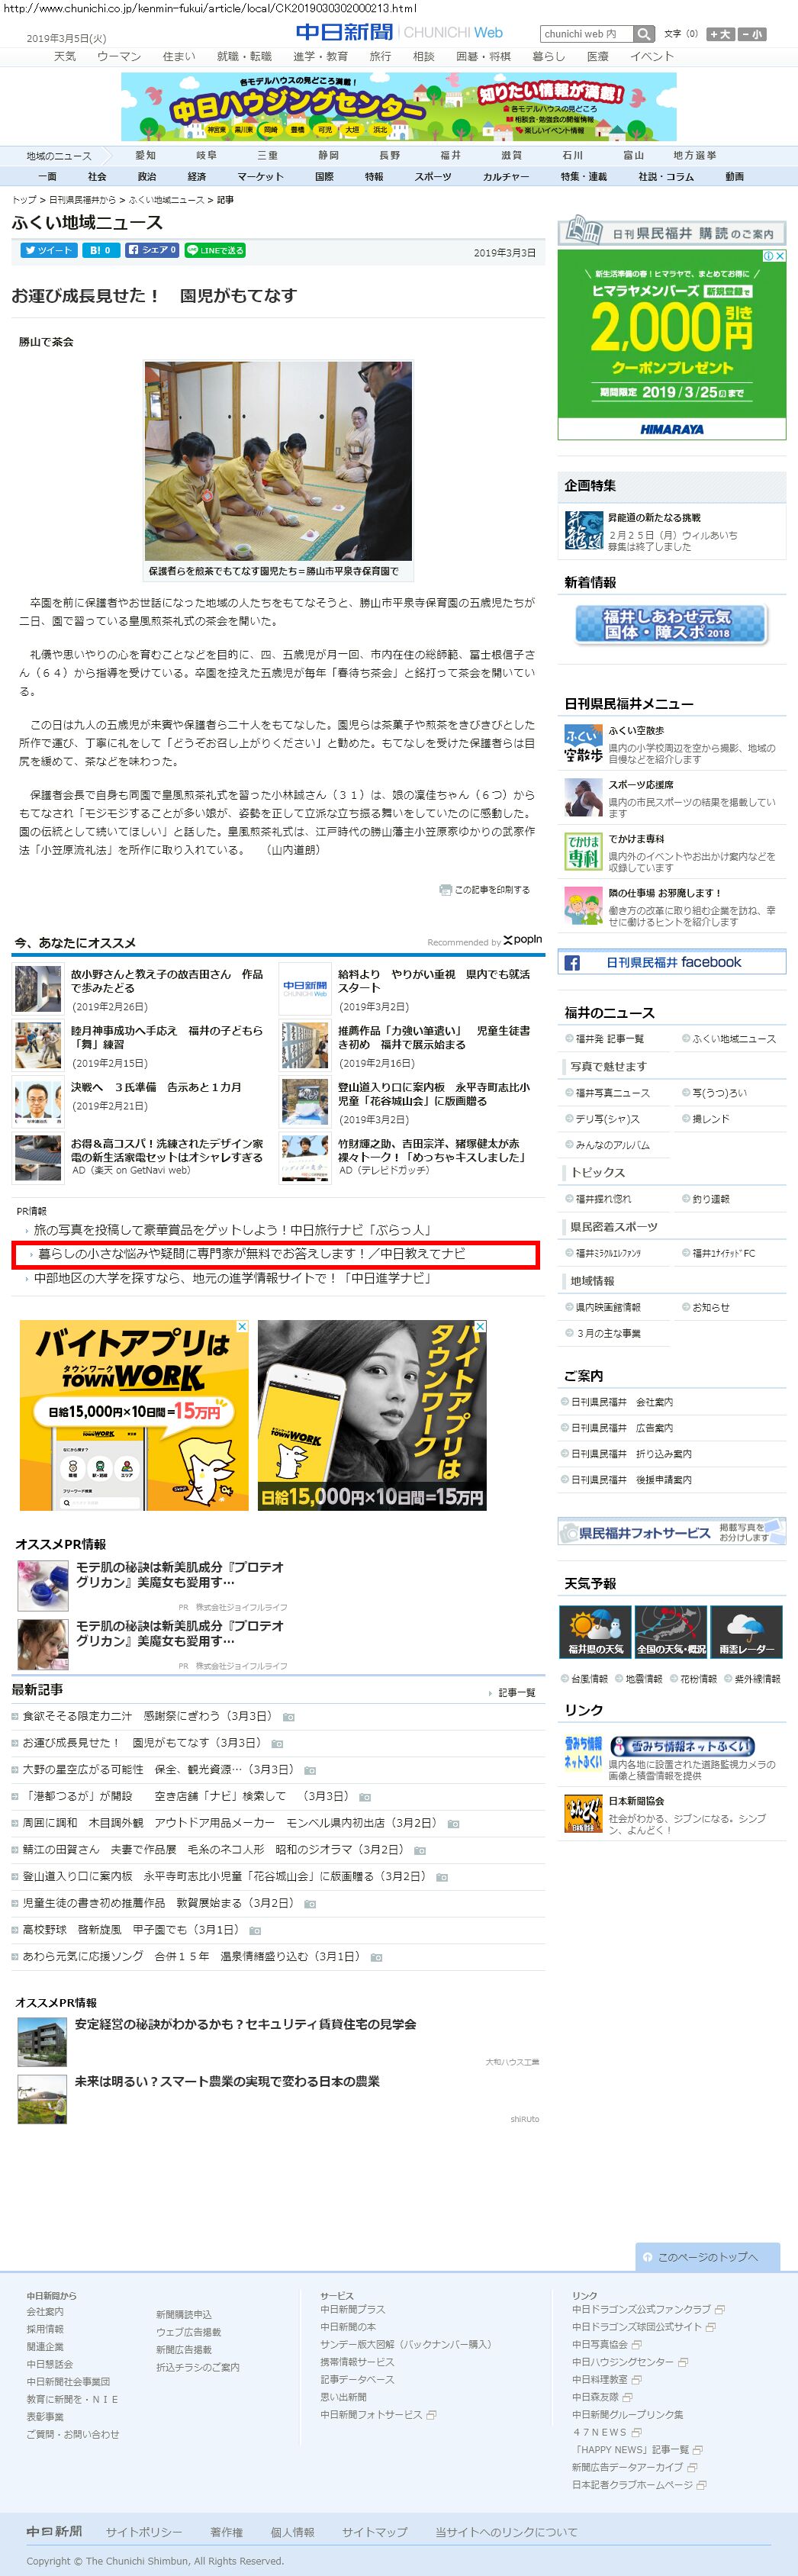Open 天気 in the top menu

(x=65, y=56)
